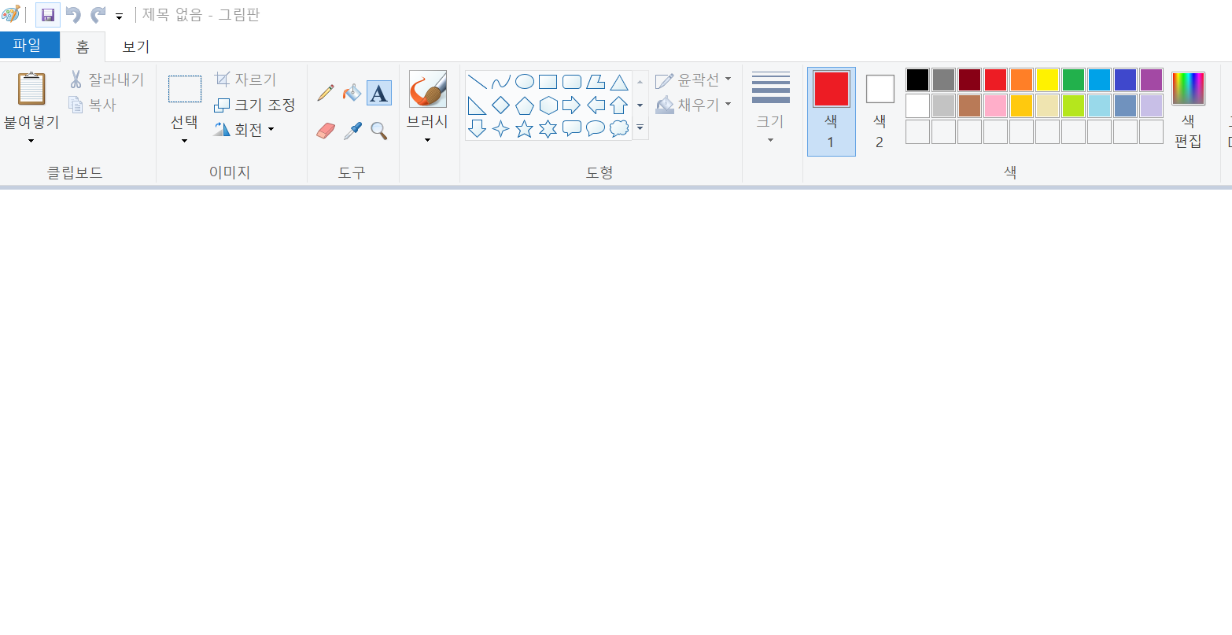
Task: Pick the black color swatch
Action: click(917, 79)
